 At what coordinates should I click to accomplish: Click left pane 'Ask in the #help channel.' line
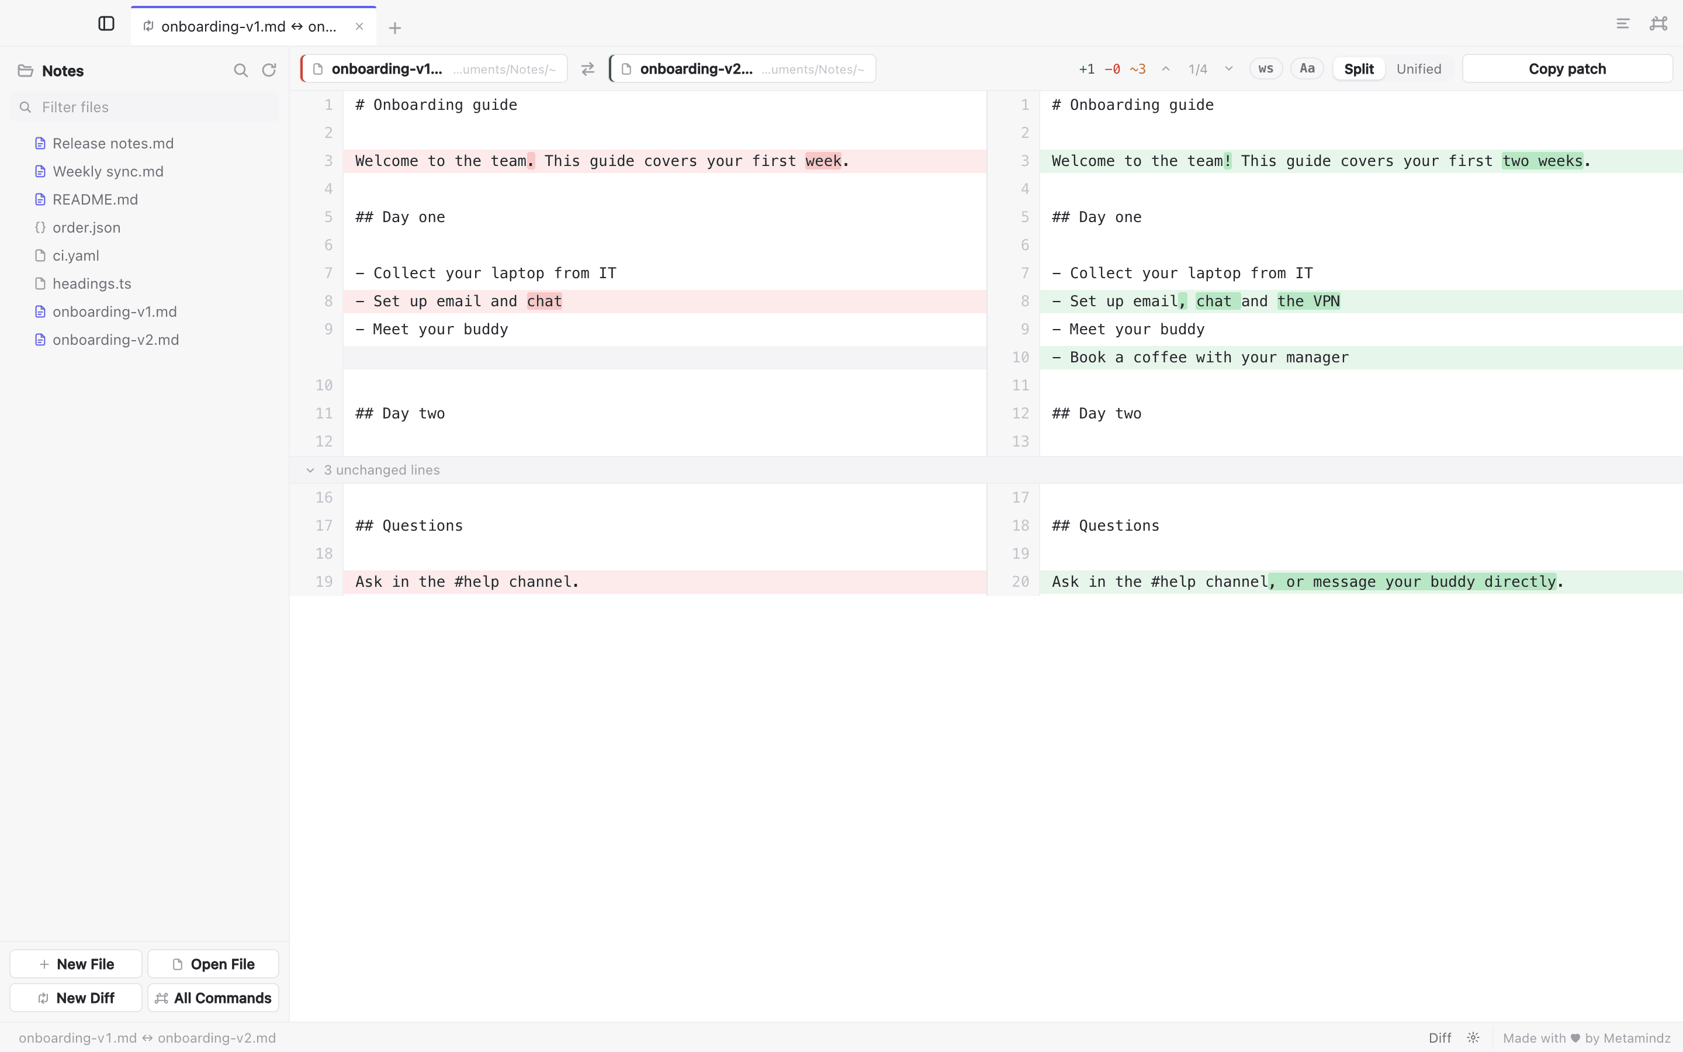664,582
